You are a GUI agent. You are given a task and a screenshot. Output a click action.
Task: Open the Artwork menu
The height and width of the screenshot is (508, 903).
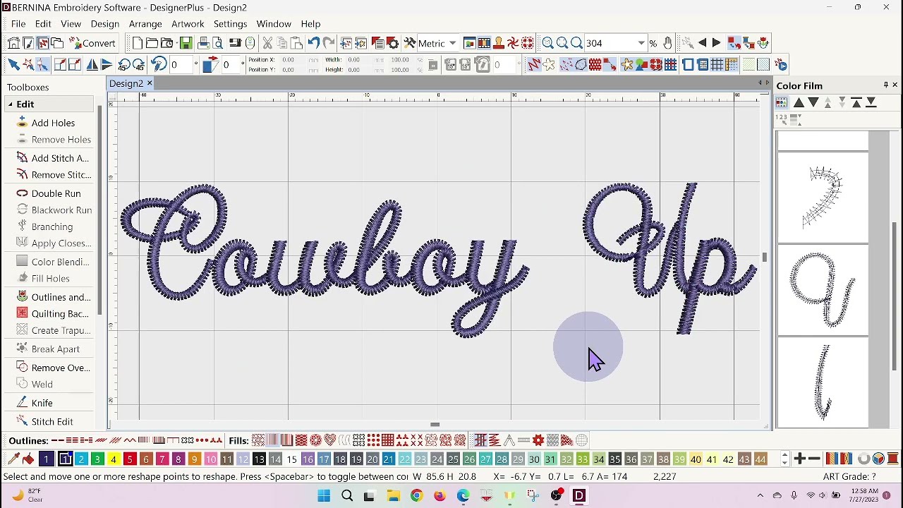click(188, 24)
